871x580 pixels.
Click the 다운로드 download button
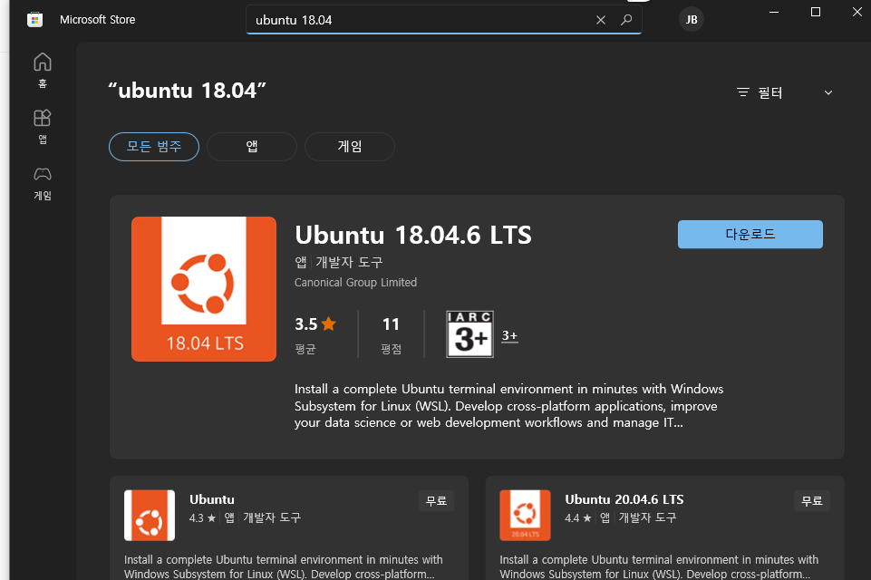tap(750, 235)
